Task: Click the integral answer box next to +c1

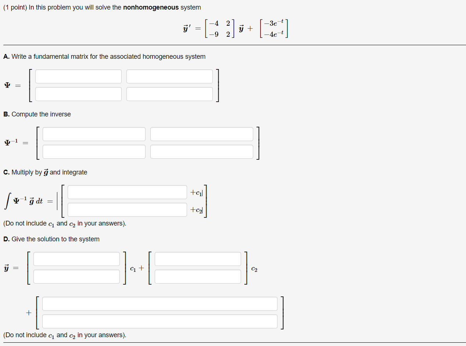Action: [127, 192]
